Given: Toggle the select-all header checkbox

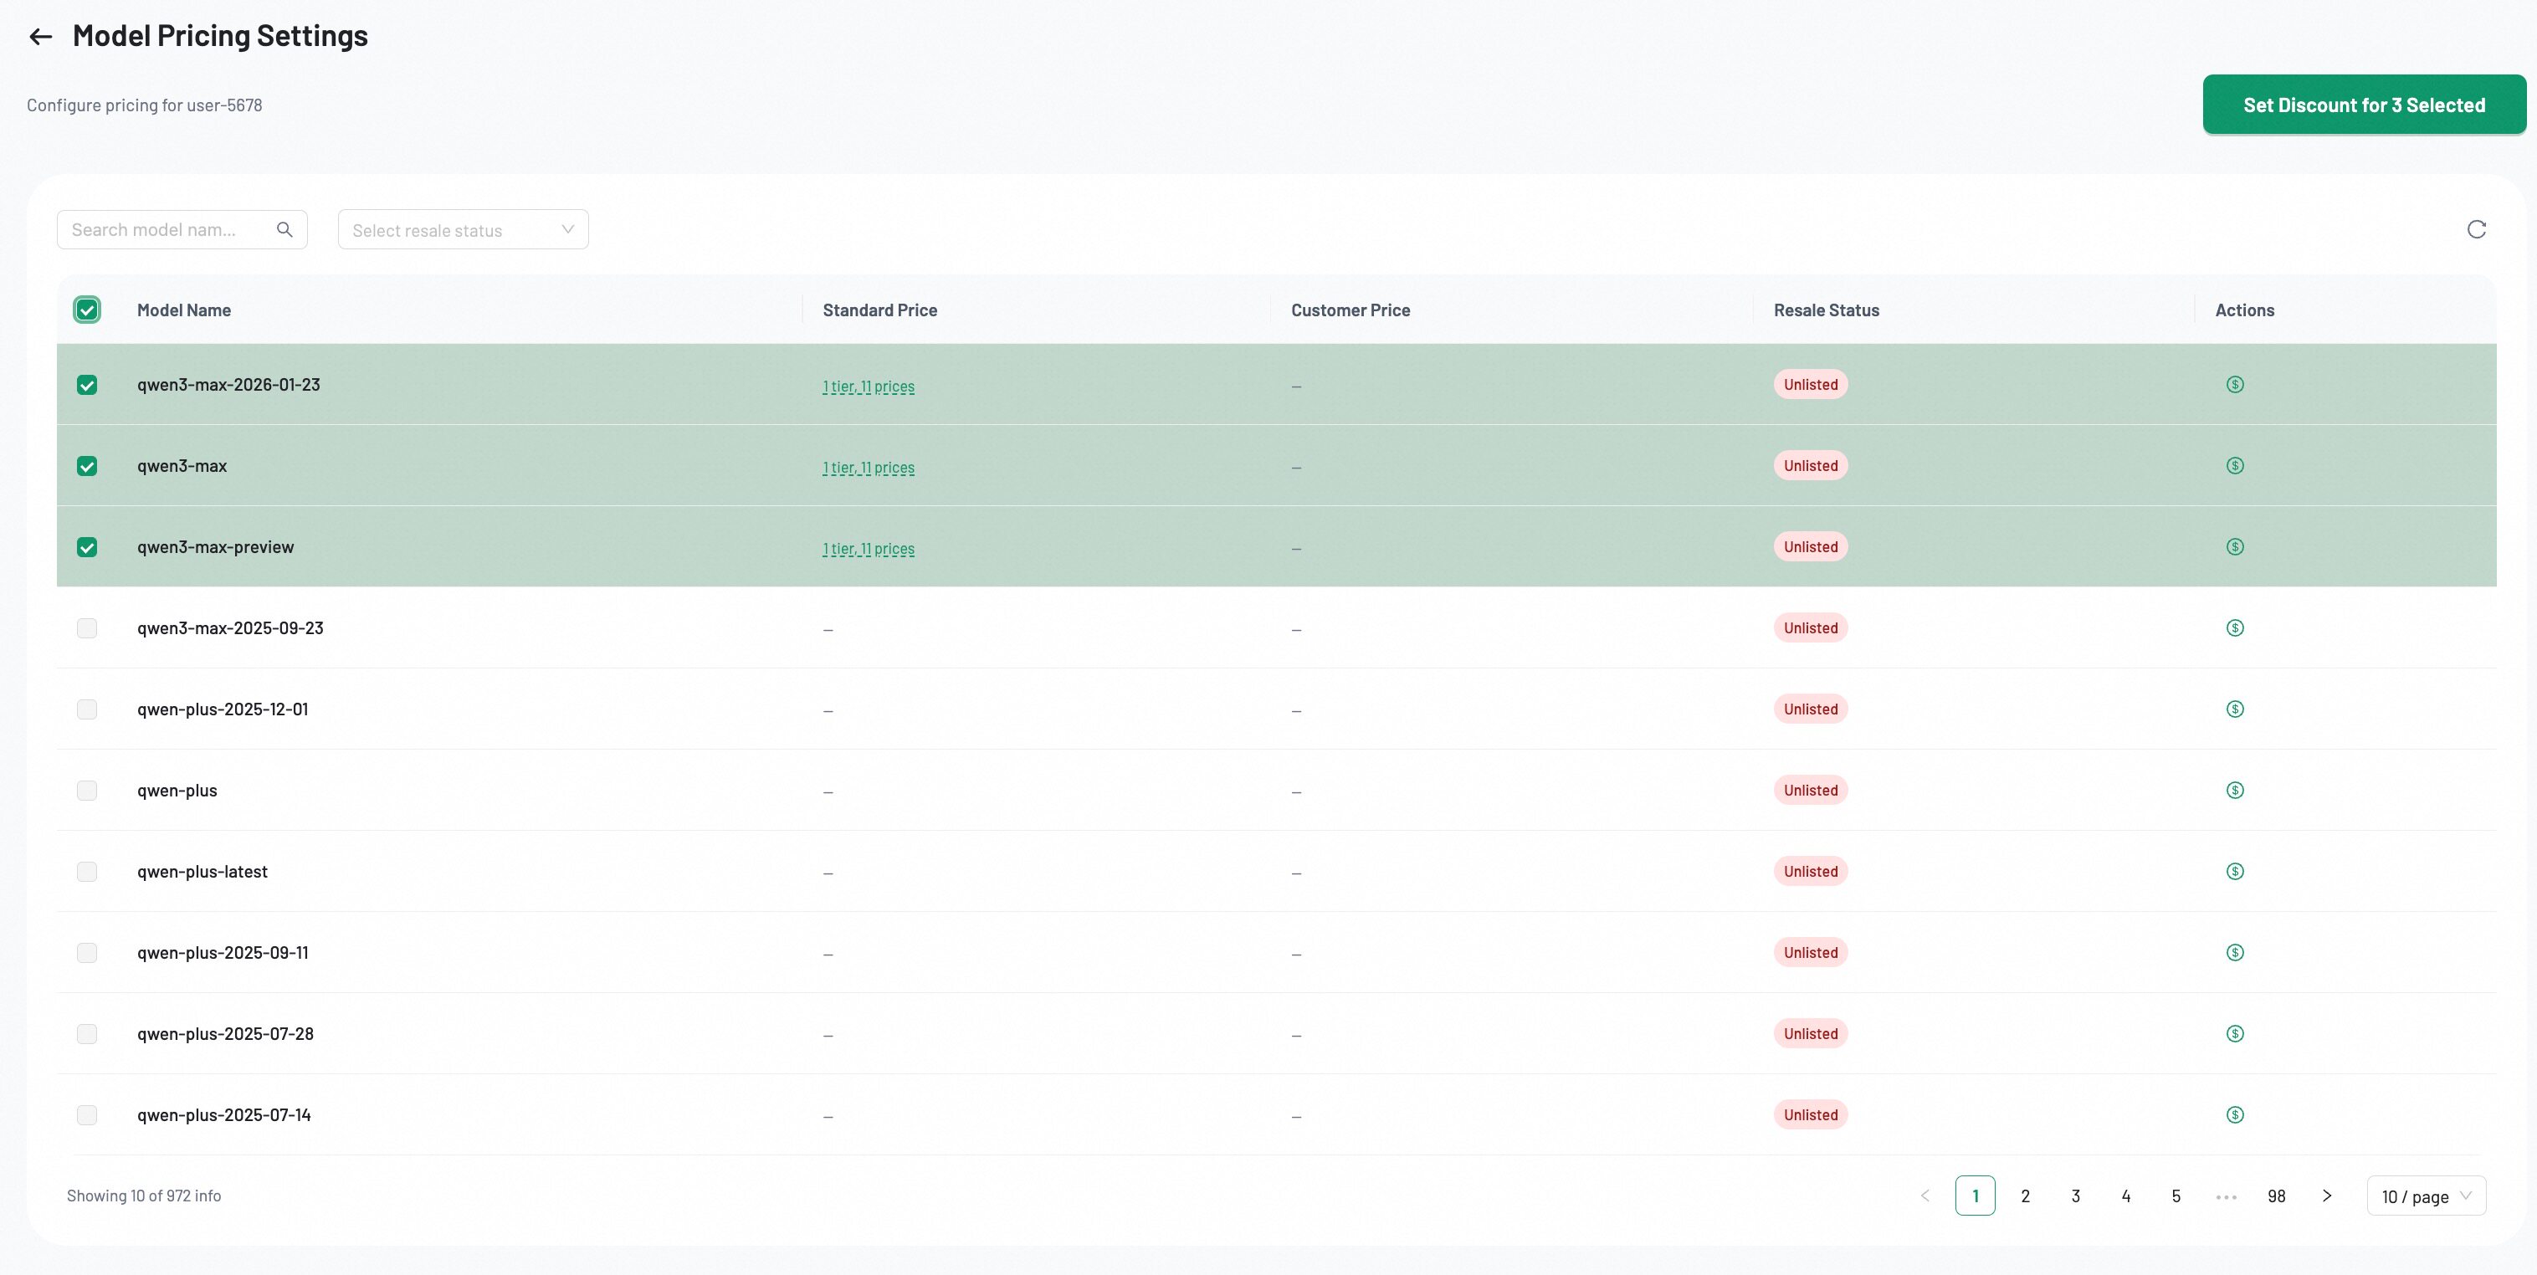Looking at the screenshot, I should click(x=87, y=310).
